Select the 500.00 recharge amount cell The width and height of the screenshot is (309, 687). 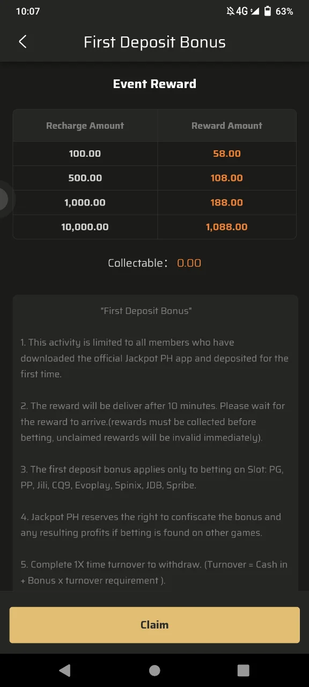pyautogui.click(x=85, y=178)
